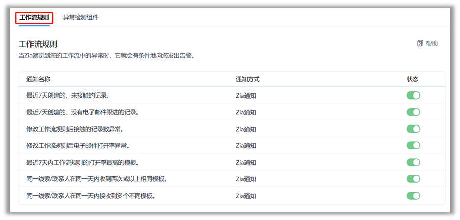Disable 同一天内收到两次或以上相同模板 notification toggle

pos(413,179)
